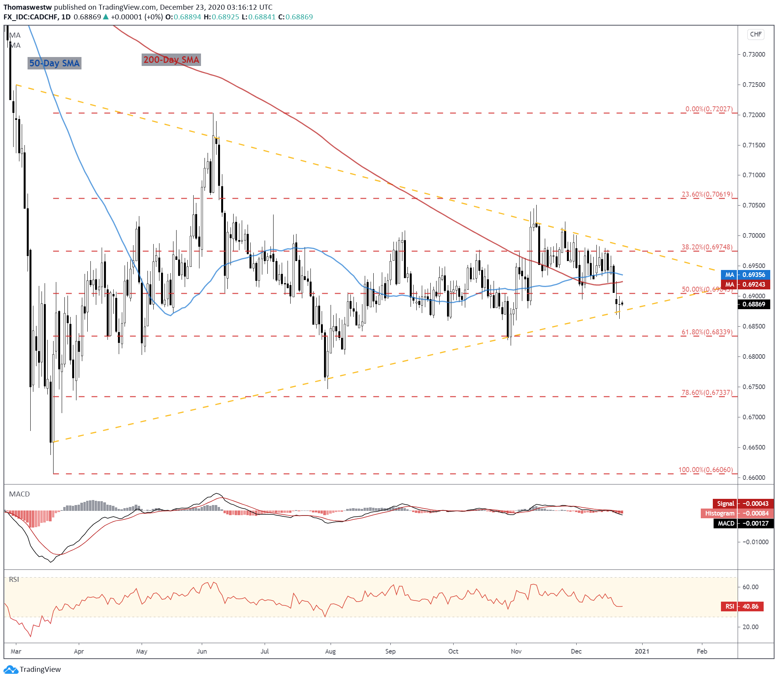This screenshot has width=778, height=680.
Task: Click the open price value O:0.68894
Action: [183, 17]
